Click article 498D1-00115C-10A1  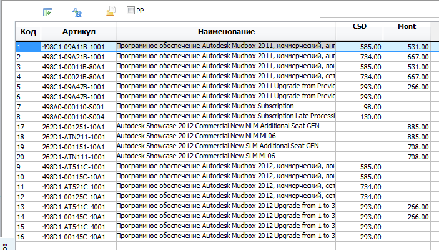tap(73, 177)
